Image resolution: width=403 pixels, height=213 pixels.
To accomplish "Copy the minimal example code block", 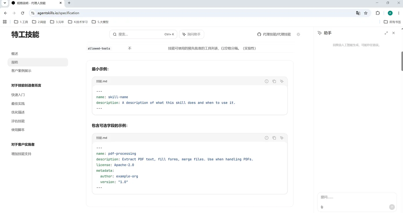I will pyautogui.click(x=274, y=81).
